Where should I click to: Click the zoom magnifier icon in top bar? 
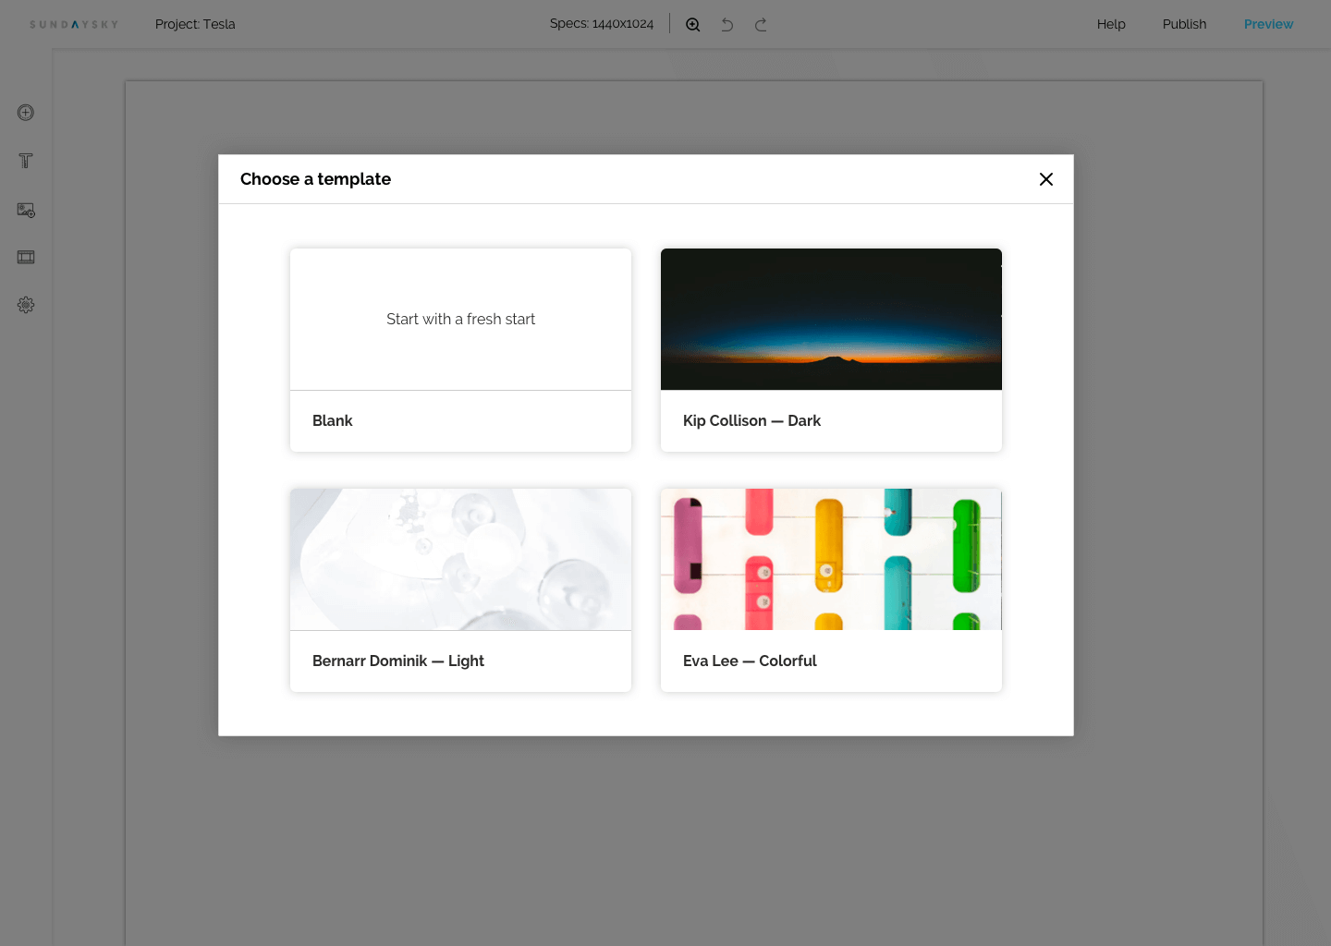tap(692, 25)
